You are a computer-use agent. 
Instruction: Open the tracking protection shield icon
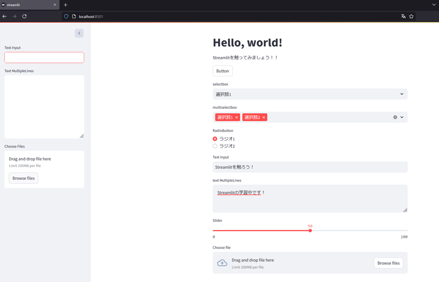point(66,17)
